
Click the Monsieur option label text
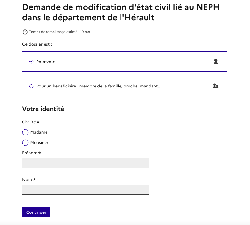click(39, 143)
